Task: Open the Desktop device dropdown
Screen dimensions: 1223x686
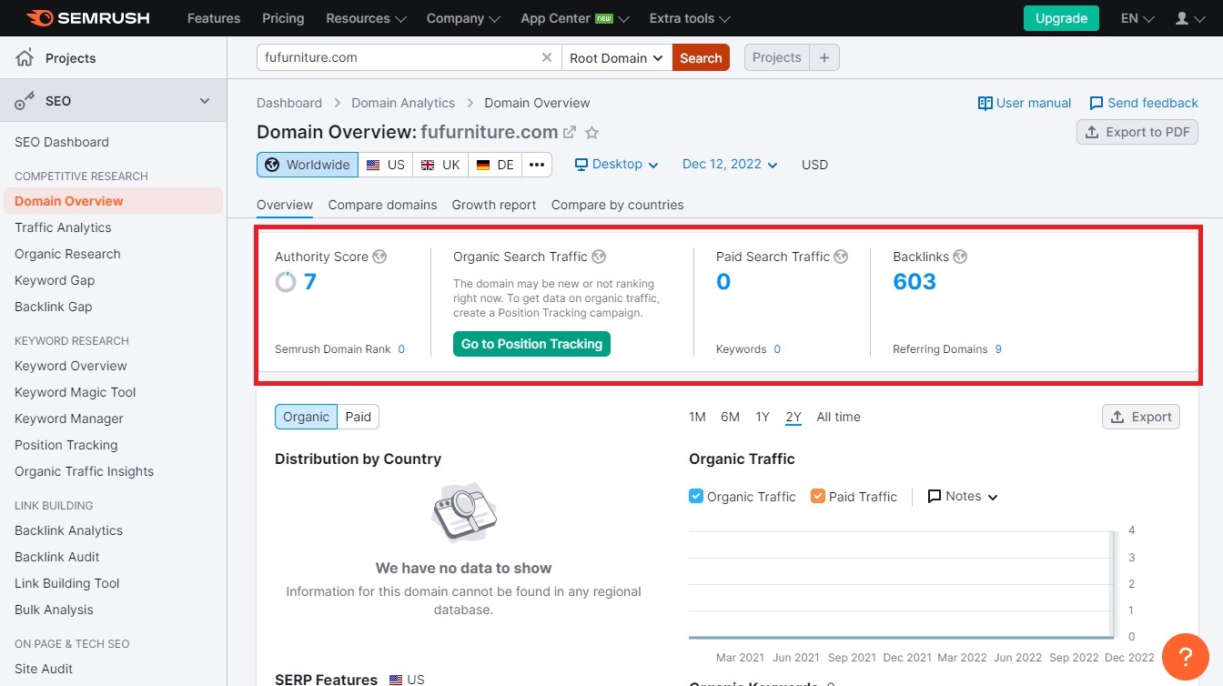Action: [x=616, y=165]
